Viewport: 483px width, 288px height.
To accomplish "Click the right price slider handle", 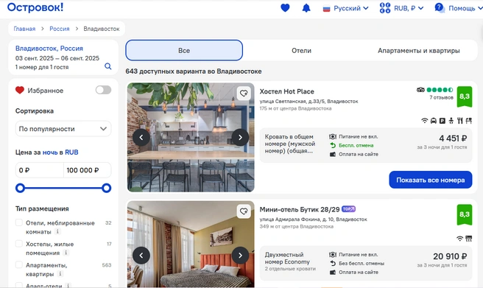I will point(107,188).
